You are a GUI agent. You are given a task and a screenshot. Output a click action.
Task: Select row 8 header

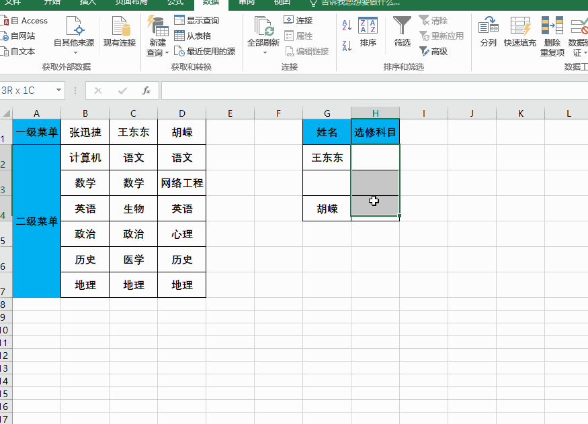click(5, 305)
